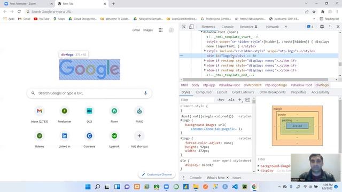Open the DOM Breakpoints tab
The height and width of the screenshot is (192, 342).
point(273,92)
